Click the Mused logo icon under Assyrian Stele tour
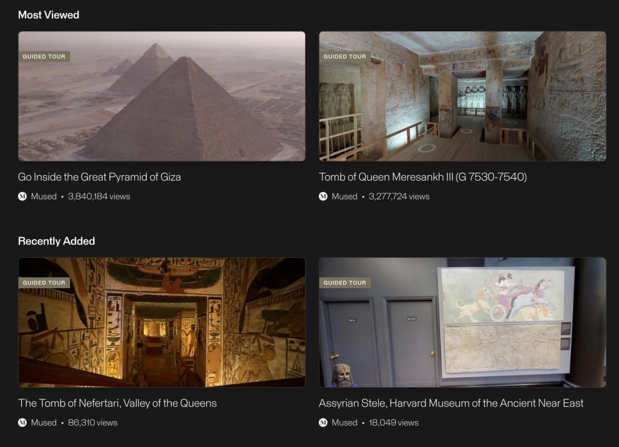Image resolution: width=619 pixels, height=447 pixels. (x=323, y=423)
